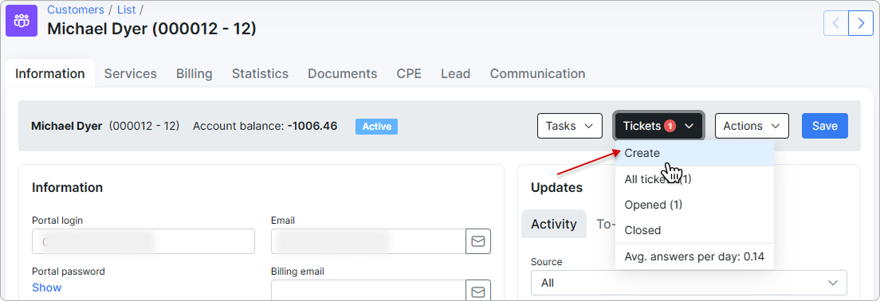Collapse the Tickets dropdown button
Image resolution: width=880 pixels, height=301 pixels.
coord(659,126)
